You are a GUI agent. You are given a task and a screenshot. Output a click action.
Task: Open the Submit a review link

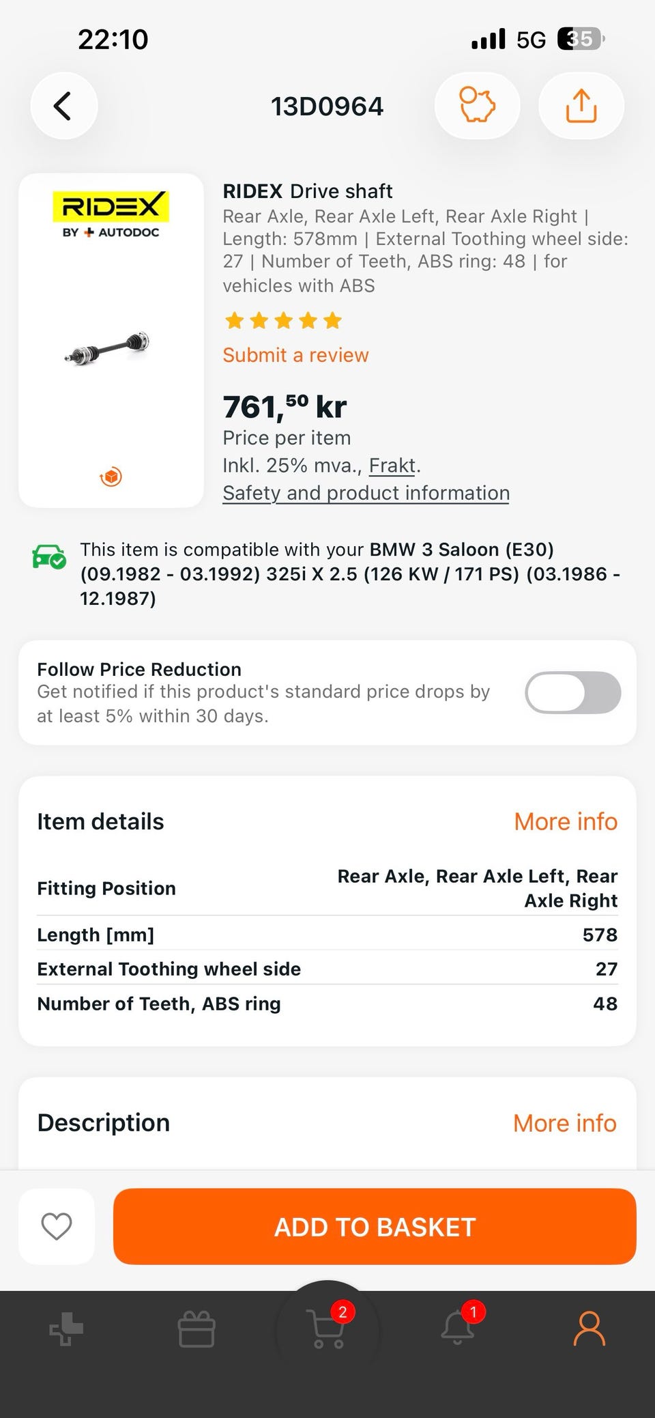[295, 355]
